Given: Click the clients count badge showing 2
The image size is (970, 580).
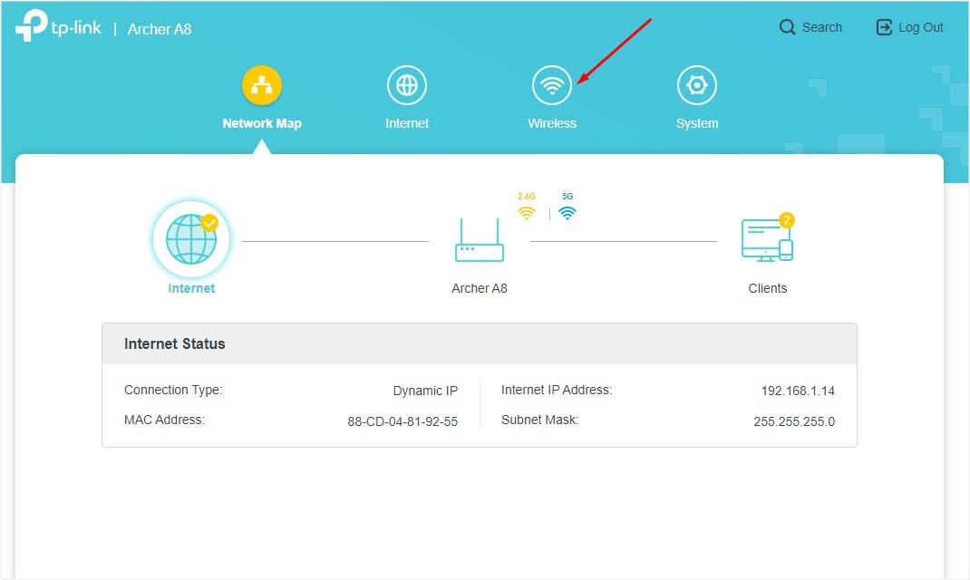Looking at the screenshot, I should coord(786,219).
